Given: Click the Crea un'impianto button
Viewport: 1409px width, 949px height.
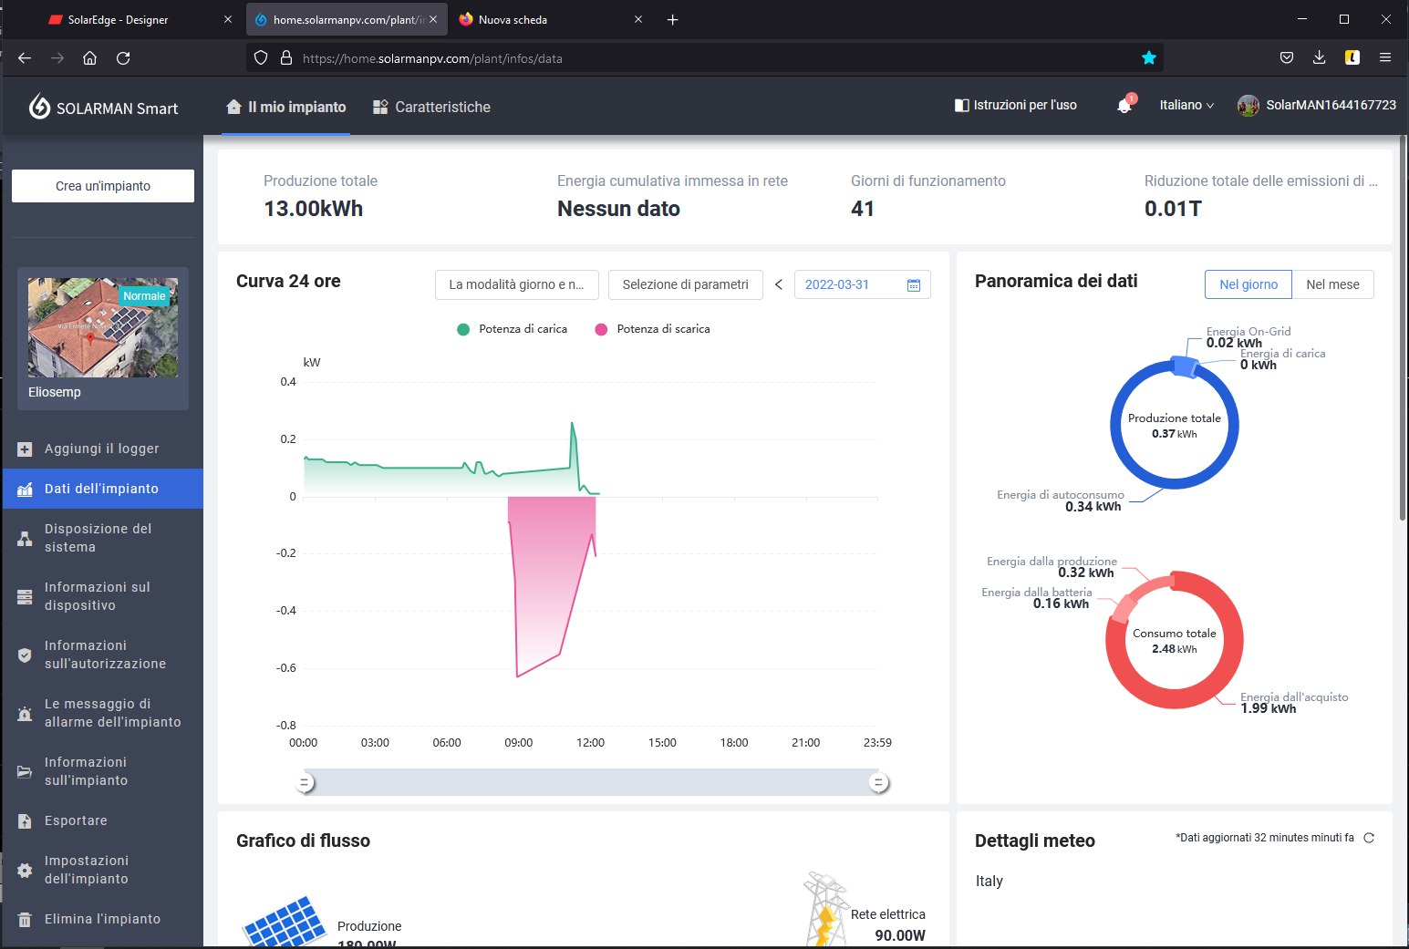Looking at the screenshot, I should pyautogui.click(x=103, y=186).
